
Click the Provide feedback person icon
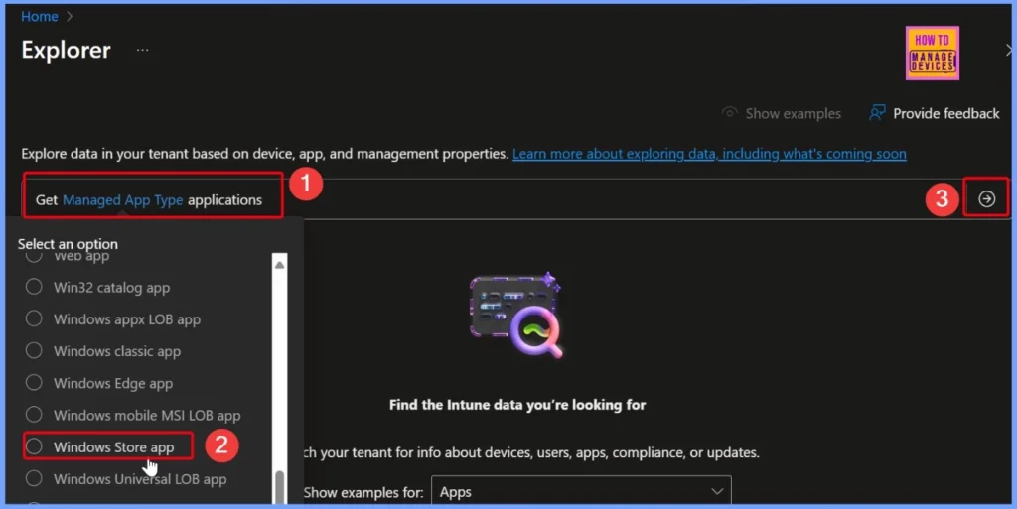[877, 113]
